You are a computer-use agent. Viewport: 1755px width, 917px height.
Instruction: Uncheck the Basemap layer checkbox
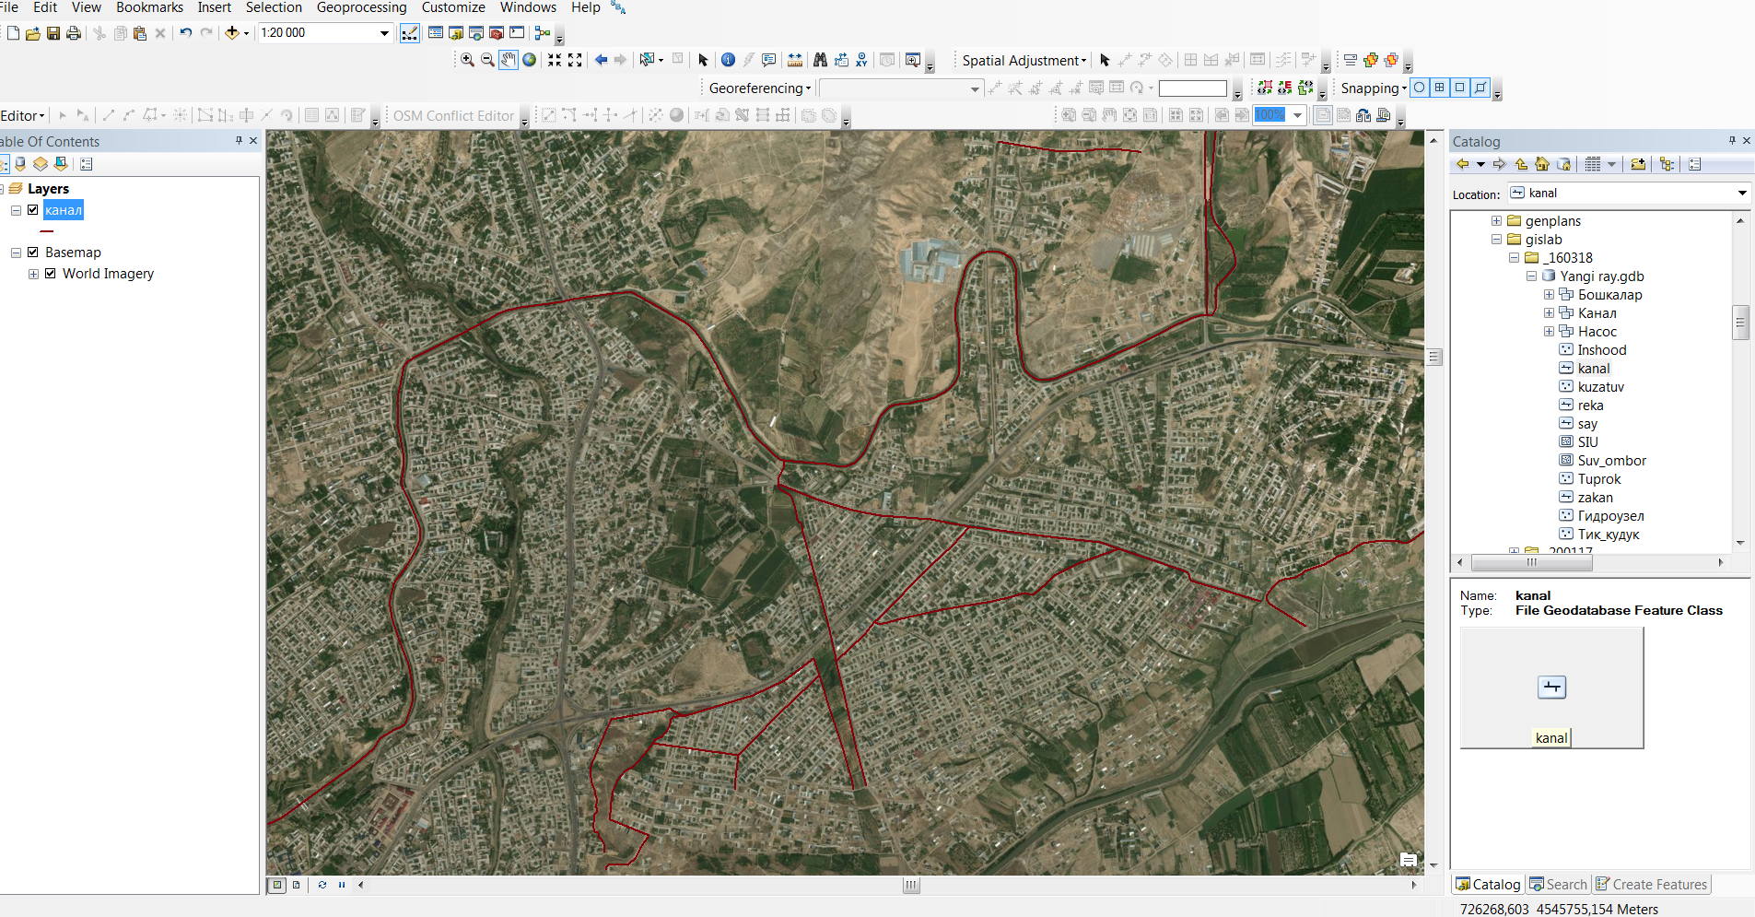pos(33,253)
